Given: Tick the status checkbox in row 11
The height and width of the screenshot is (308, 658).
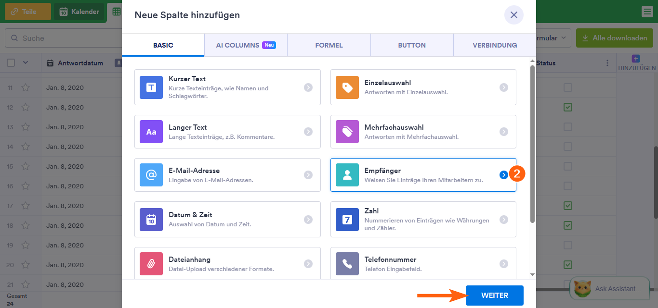Looking at the screenshot, I should point(568,87).
